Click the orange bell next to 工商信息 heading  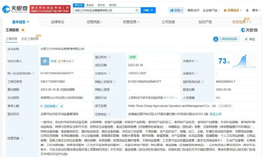(x=23, y=30)
